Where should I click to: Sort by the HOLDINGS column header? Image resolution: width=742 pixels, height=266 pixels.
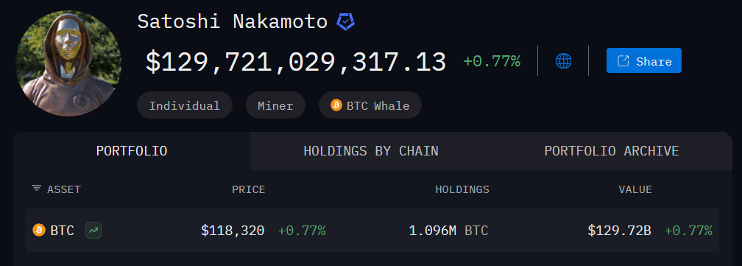click(x=462, y=190)
